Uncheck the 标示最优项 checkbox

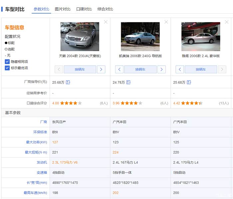point(7,68)
